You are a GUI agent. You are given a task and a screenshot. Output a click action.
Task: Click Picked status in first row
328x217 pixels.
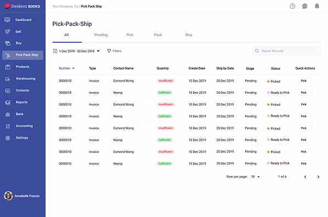coord(274,81)
